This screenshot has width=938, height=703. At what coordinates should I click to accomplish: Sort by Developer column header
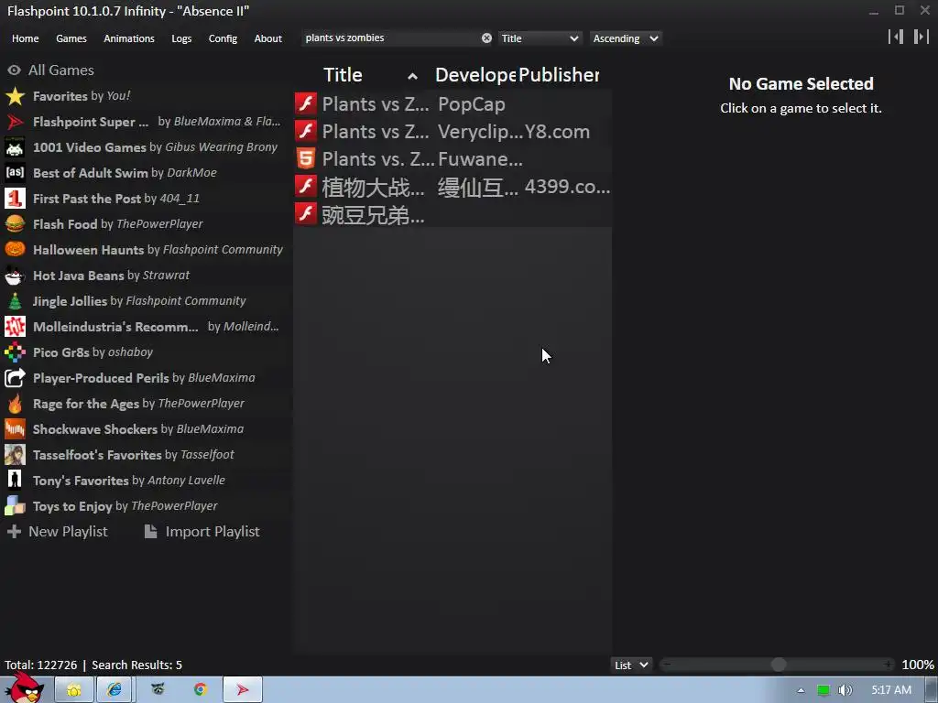click(475, 75)
